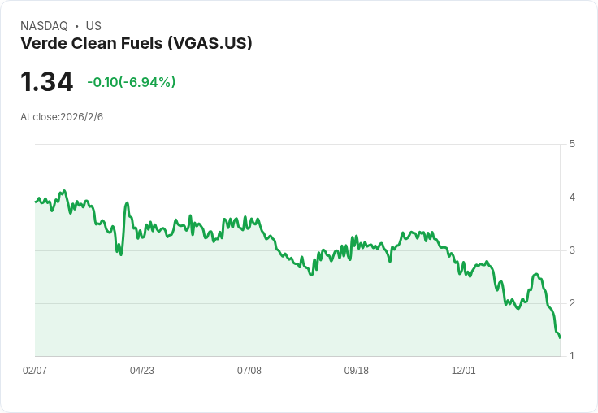The image size is (598, 413).
Task: Click the price line's final rightmost point
Action: point(560,337)
